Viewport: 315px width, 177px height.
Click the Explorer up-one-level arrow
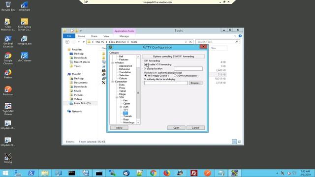[x=84, y=42]
